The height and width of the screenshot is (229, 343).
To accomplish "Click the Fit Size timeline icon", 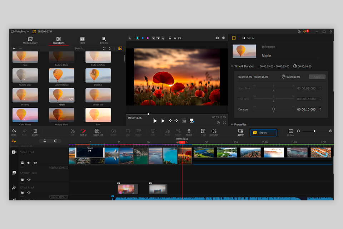I will coord(291,131).
